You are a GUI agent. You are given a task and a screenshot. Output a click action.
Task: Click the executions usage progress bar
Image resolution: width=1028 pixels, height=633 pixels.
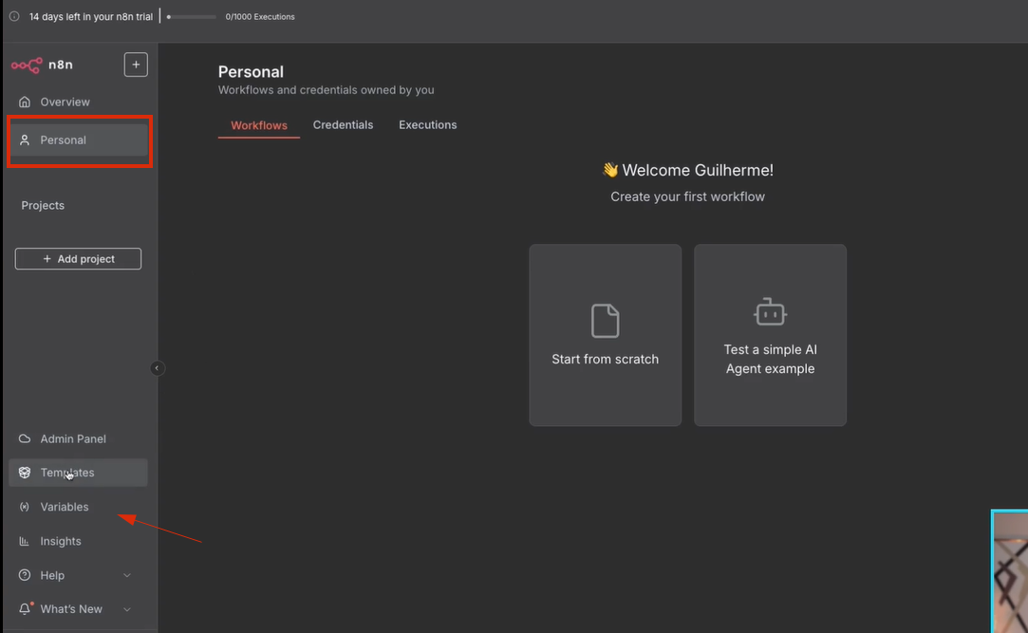[x=192, y=16]
